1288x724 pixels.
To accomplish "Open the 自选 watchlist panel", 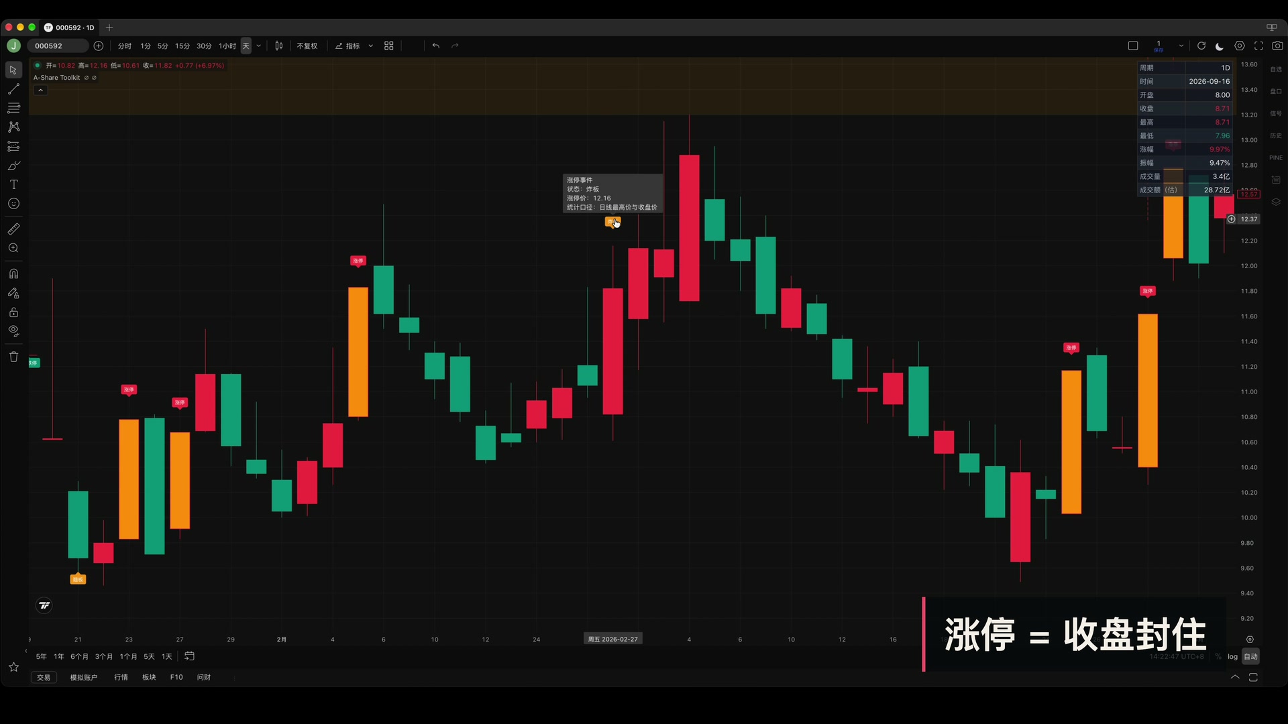I will tap(1276, 69).
